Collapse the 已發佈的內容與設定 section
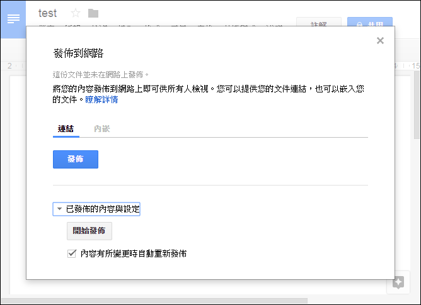421x305 pixels. (96, 209)
